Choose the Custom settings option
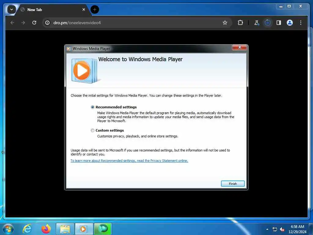The image size is (313, 235). (92, 130)
